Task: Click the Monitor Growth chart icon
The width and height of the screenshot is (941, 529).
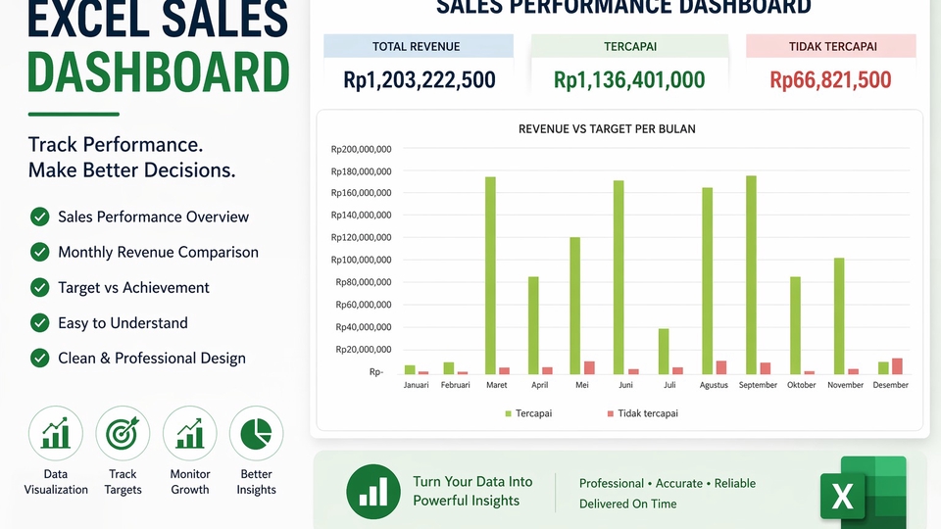Action: point(189,433)
